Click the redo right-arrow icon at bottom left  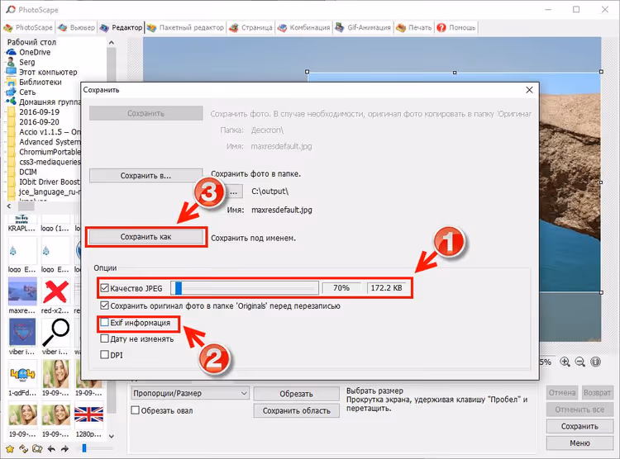click(64, 449)
